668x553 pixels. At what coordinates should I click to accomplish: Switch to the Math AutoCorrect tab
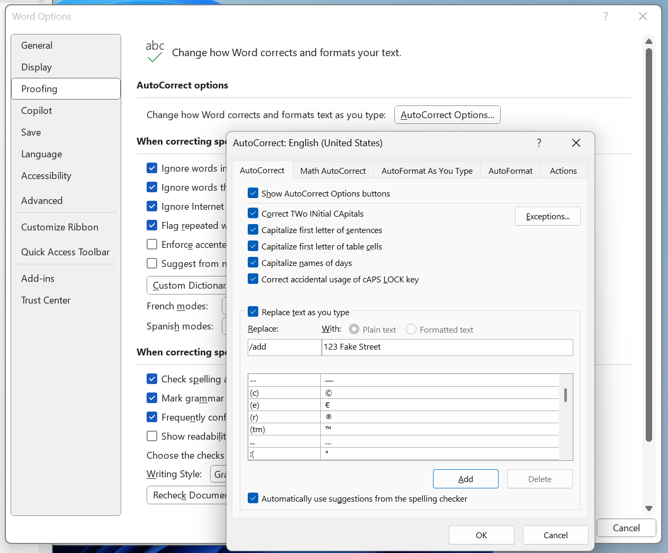[x=333, y=171]
